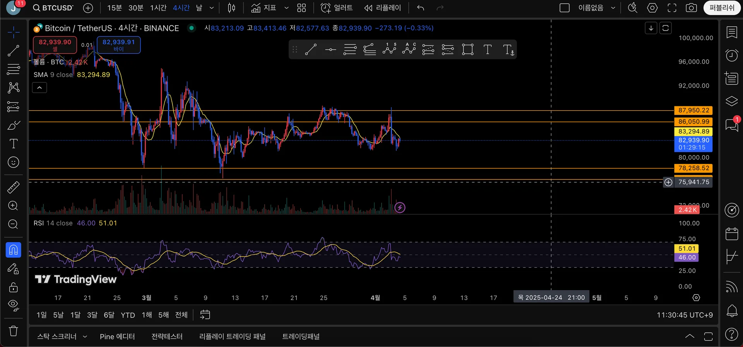Viewport: 743px width, 347px height.
Task: Expand the 이름없음 layout dropdown
Action: tap(613, 8)
